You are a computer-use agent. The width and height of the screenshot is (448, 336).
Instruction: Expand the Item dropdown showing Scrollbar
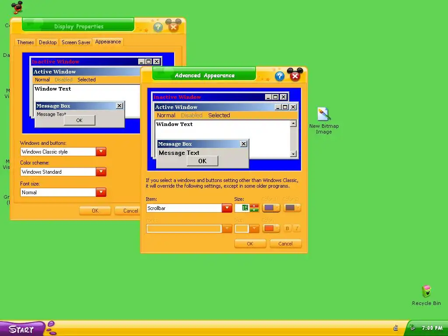tap(227, 208)
